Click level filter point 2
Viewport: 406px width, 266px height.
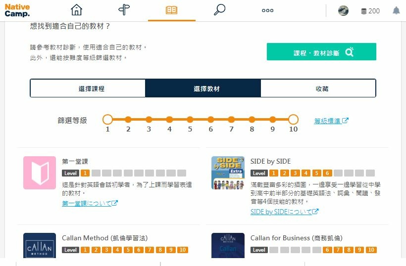tap(128, 120)
